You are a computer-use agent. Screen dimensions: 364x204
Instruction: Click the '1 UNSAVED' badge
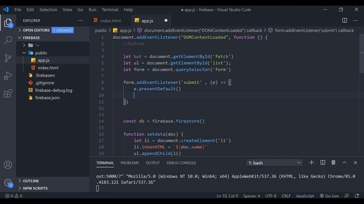click(63, 30)
